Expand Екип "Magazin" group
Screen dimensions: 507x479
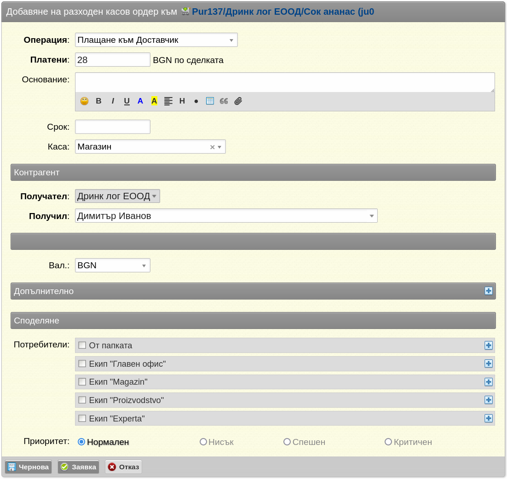tap(489, 382)
